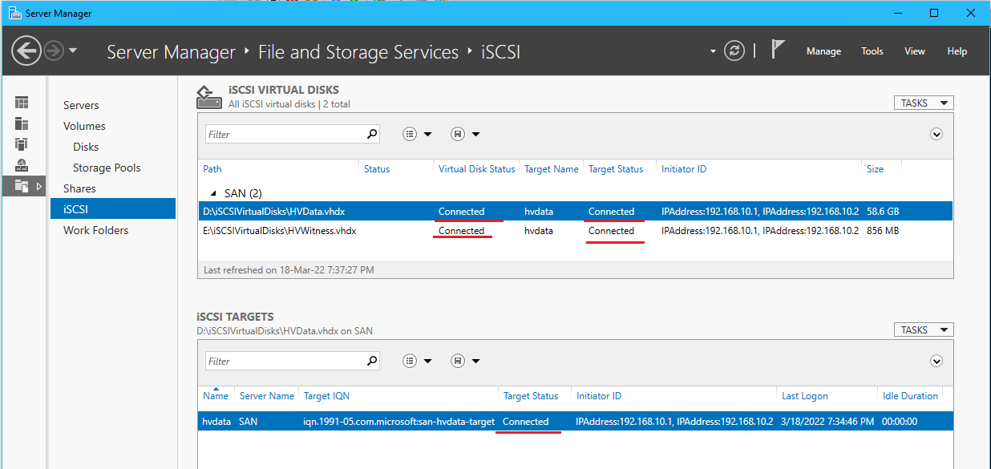
Task: Go back using the back arrow button
Action: (x=26, y=51)
